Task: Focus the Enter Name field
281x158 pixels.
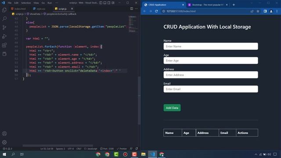Action: pyautogui.click(x=211, y=46)
